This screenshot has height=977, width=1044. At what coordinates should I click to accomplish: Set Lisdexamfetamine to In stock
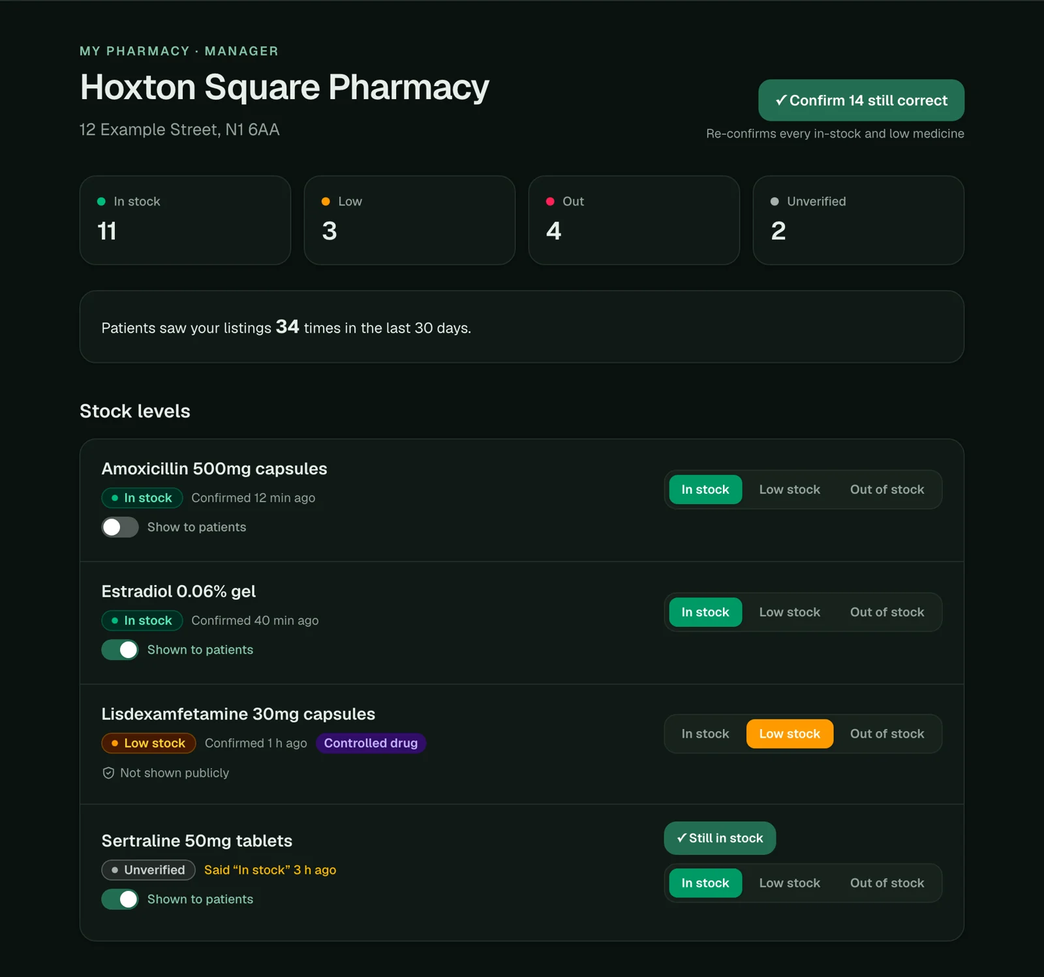705,734
